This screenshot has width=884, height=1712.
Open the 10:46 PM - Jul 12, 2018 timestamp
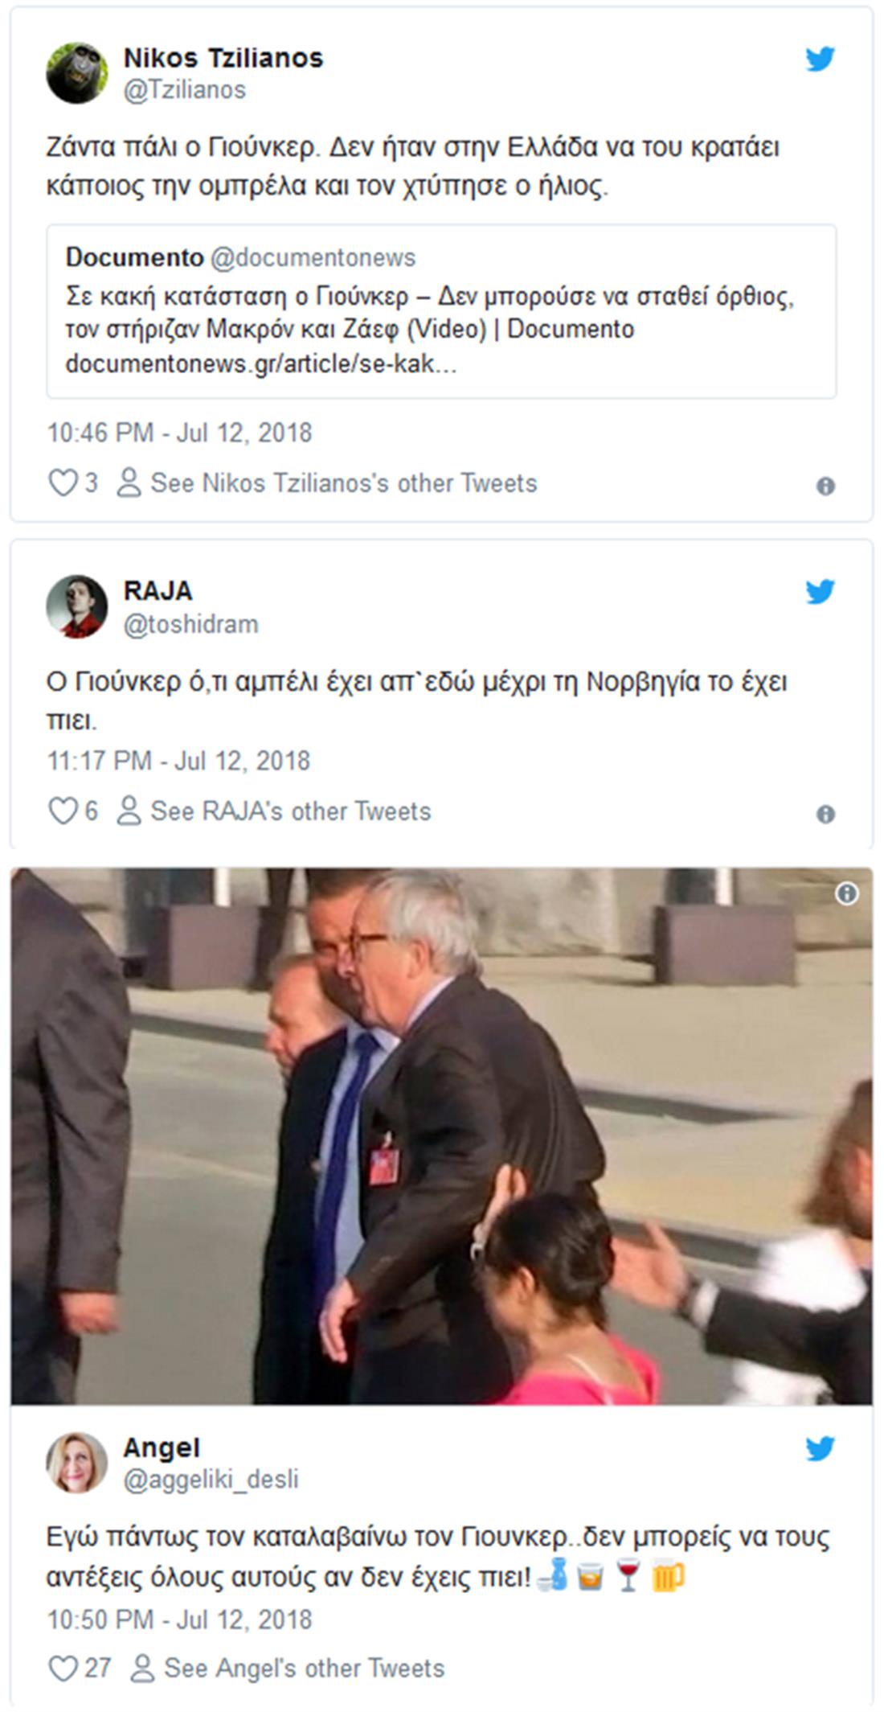coord(179,433)
